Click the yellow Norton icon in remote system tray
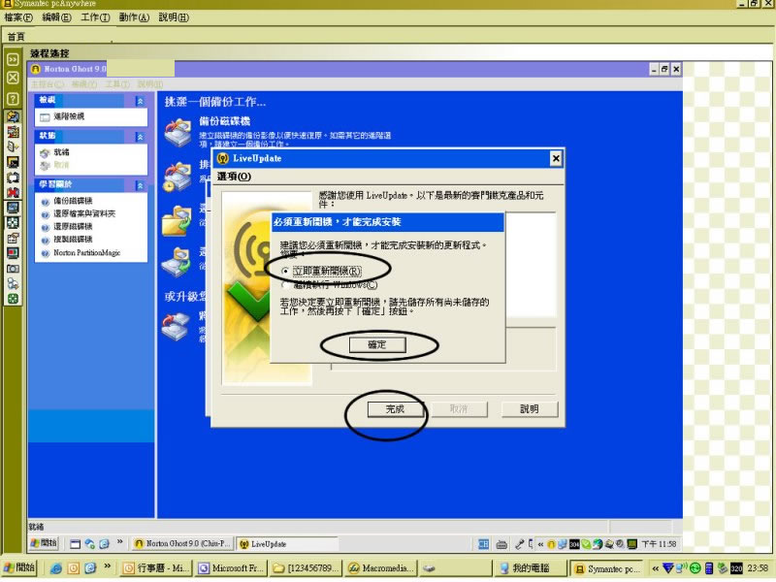776x582 pixels. coord(551,544)
